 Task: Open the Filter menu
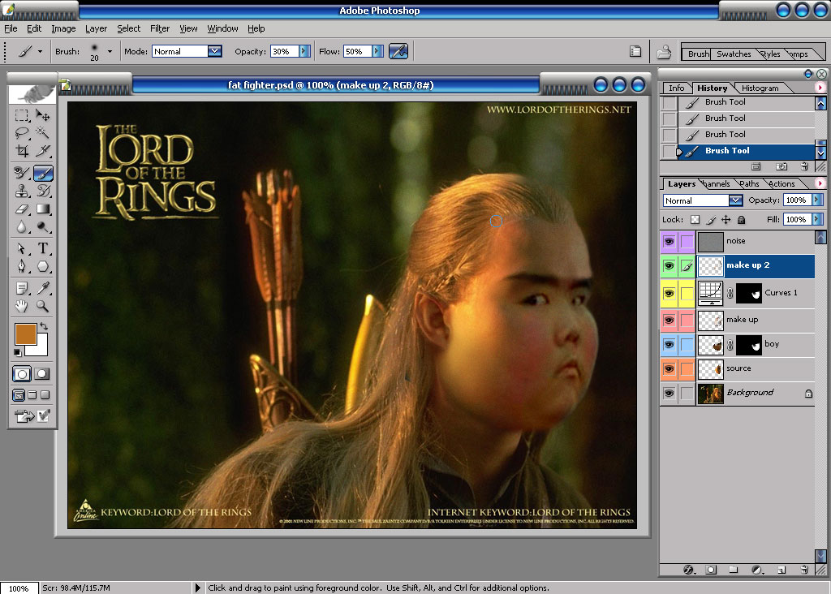tap(160, 28)
